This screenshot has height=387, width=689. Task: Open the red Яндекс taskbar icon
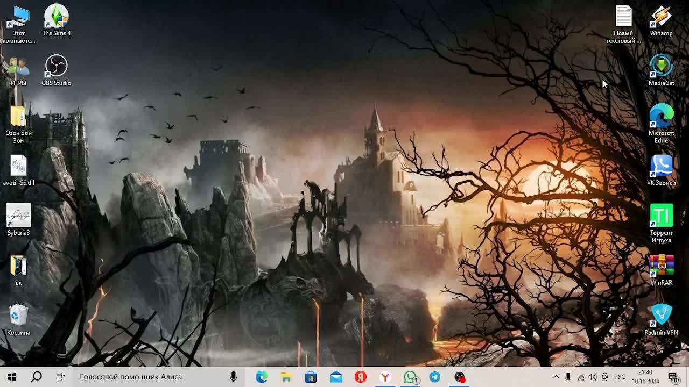pos(361,377)
